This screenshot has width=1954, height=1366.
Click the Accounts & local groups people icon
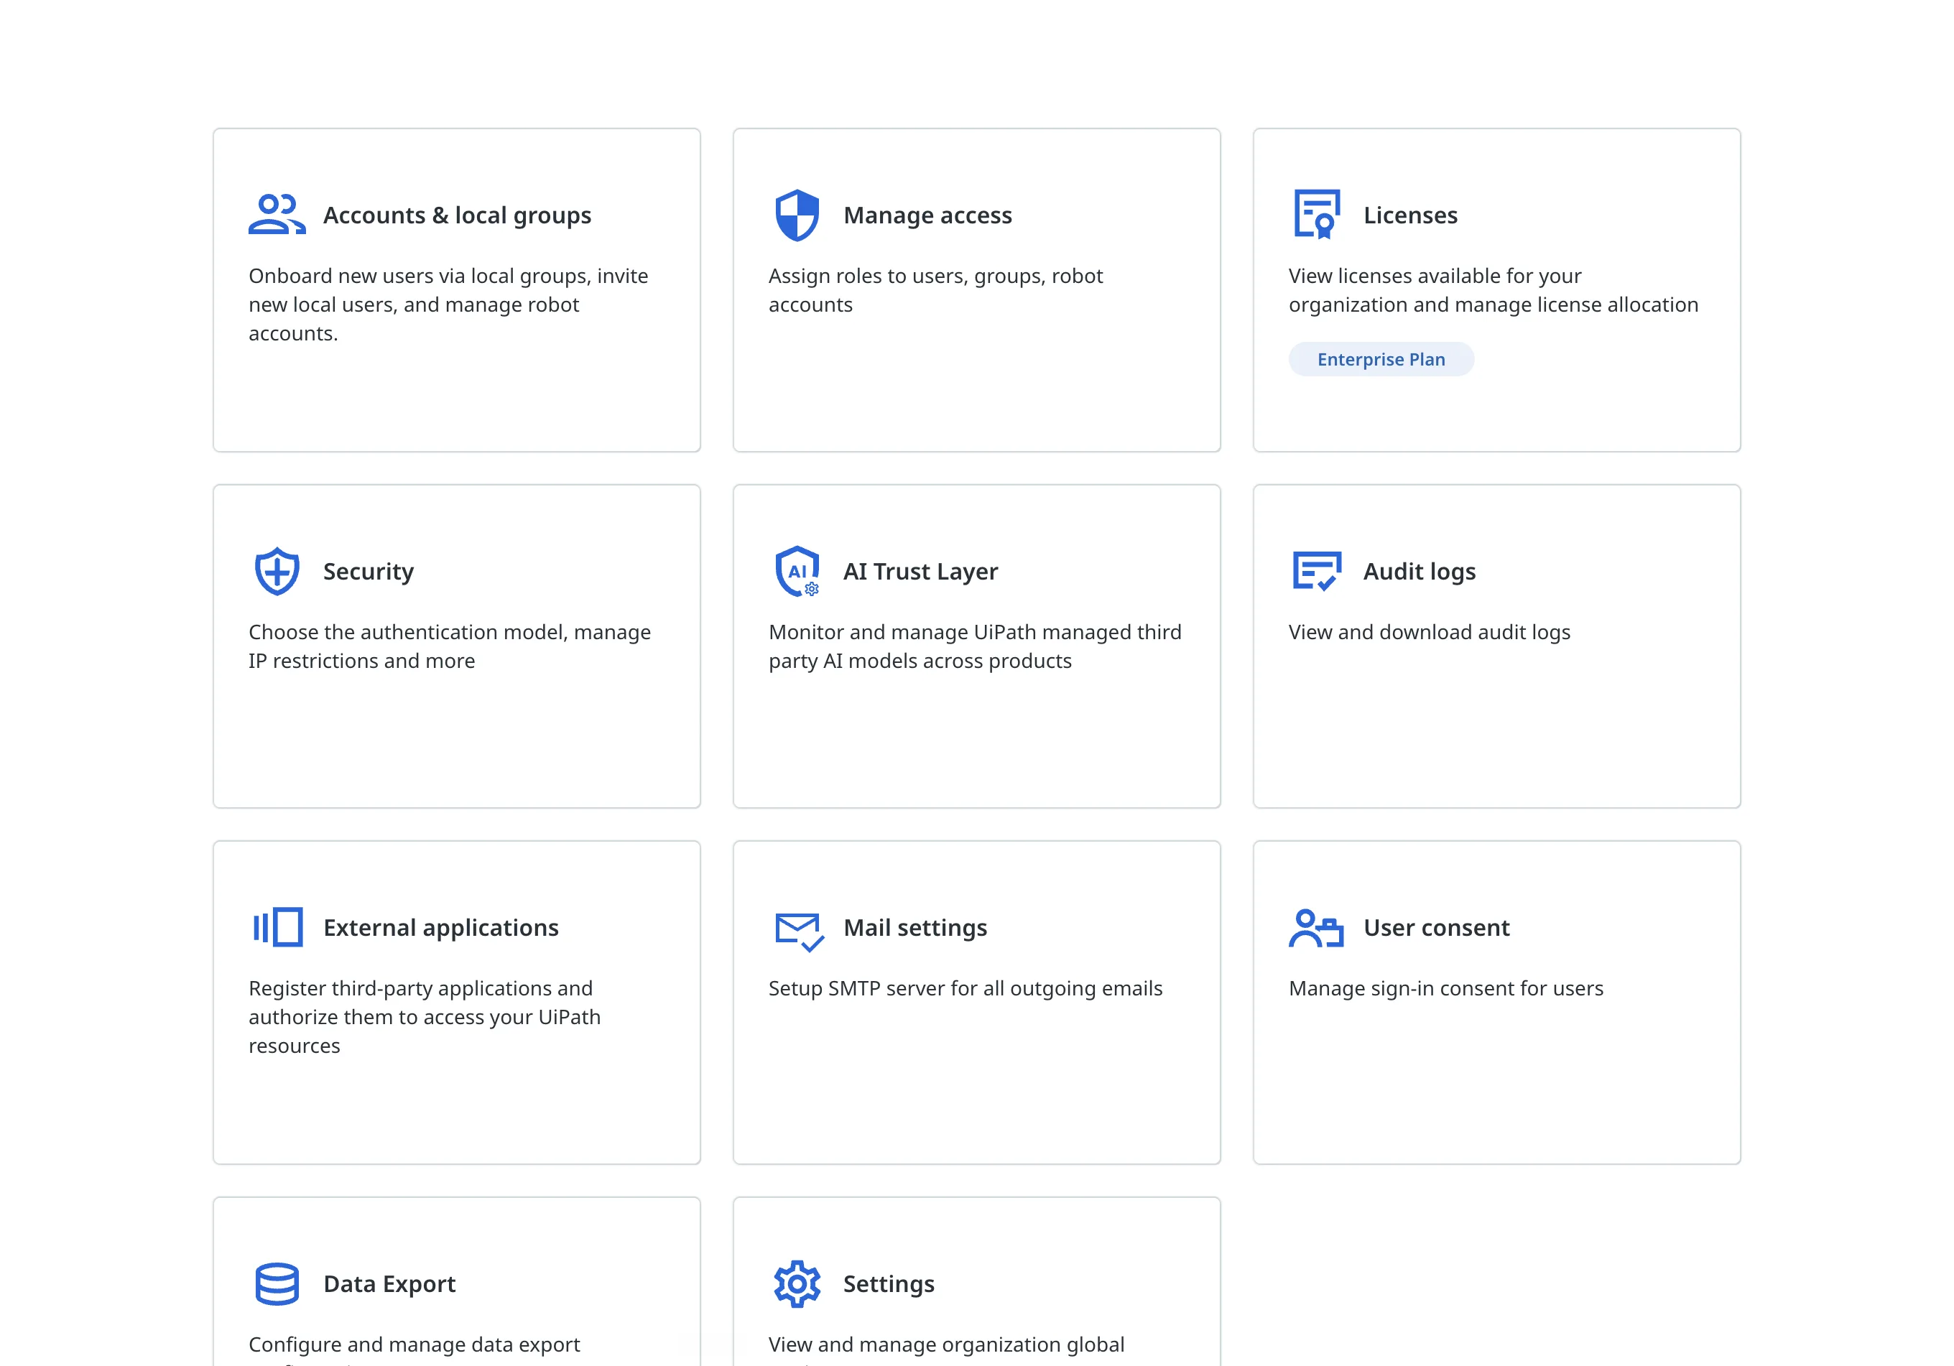point(277,214)
